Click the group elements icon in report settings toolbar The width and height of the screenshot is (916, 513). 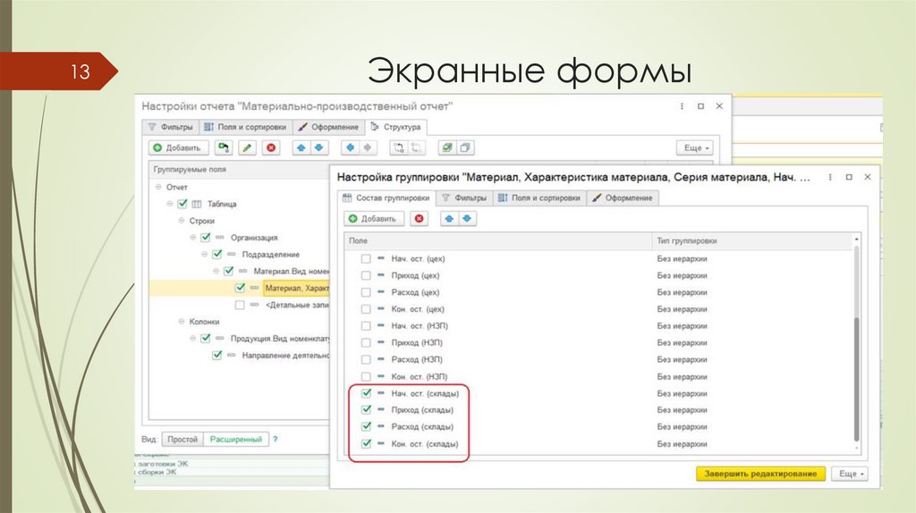coord(398,148)
